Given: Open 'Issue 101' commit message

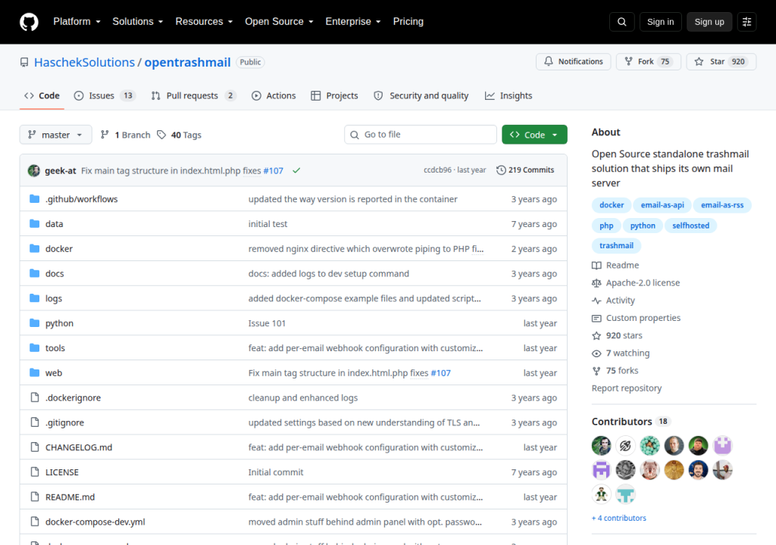Looking at the screenshot, I should click(267, 323).
